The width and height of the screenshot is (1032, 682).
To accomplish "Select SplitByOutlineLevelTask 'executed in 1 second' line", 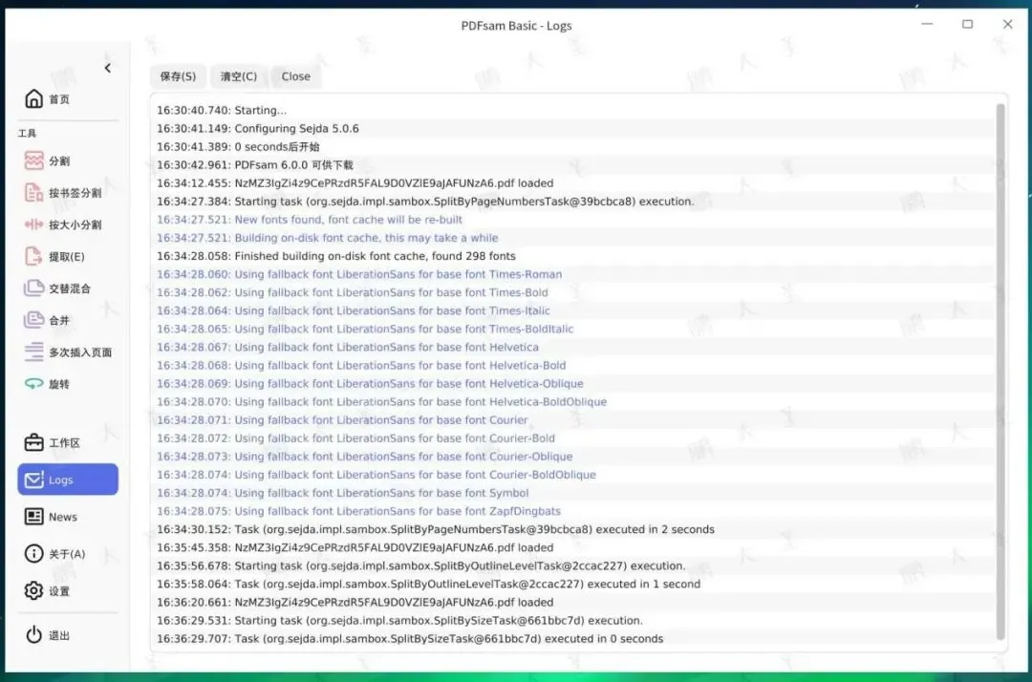I will click(x=572, y=584).
